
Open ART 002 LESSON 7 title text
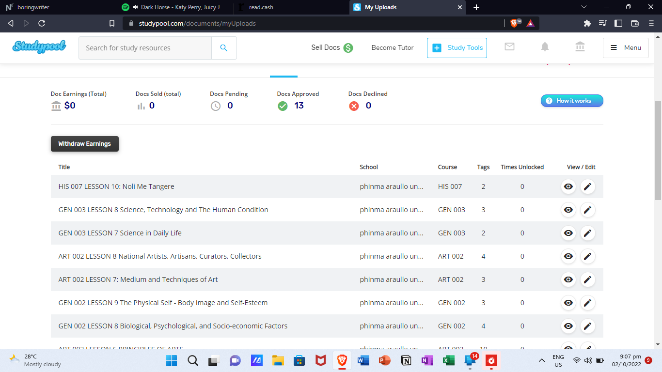[138, 279]
